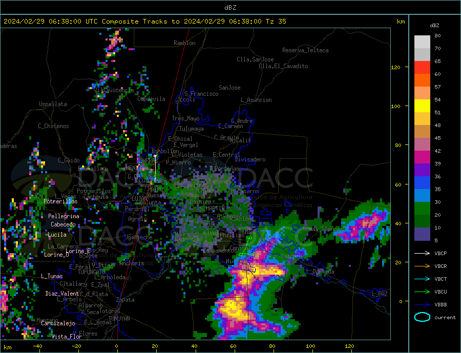Select the green 20 dBZ color swatch
This screenshot has width=461, height=353.
click(x=422, y=209)
